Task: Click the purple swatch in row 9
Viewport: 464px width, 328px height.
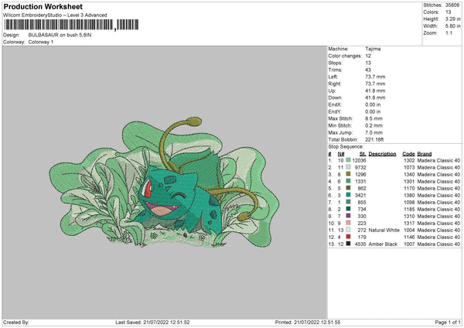Action: click(349, 216)
